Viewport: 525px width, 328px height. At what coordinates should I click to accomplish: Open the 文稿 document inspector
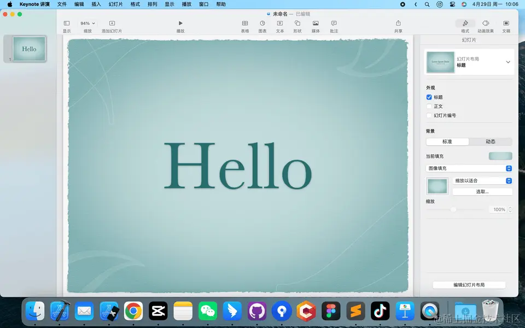(506, 26)
